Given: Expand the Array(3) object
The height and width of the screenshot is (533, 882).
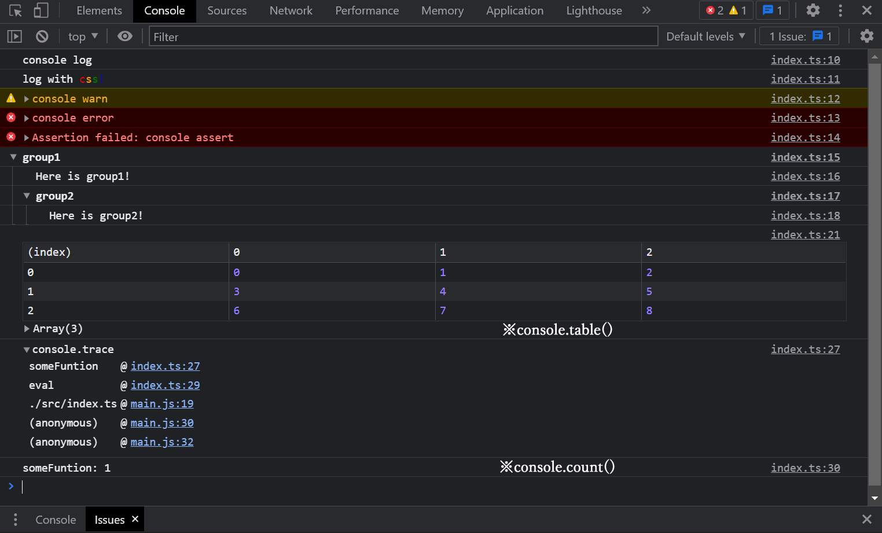Looking at the screenshot, I should pyautogui.click(x=27, y=329).
